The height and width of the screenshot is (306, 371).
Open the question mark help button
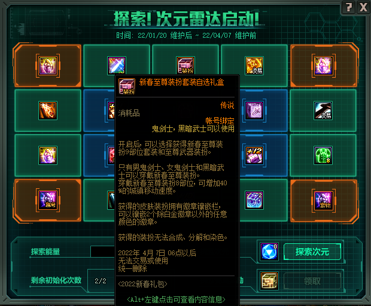pos(348,7)
